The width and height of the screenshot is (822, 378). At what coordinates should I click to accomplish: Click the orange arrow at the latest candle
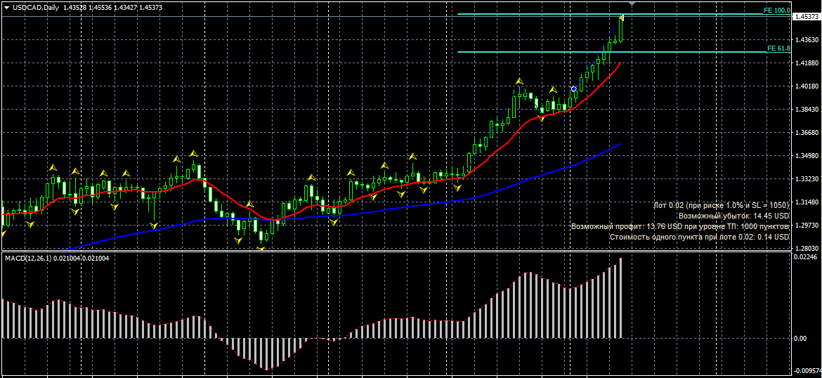point(621,18)
